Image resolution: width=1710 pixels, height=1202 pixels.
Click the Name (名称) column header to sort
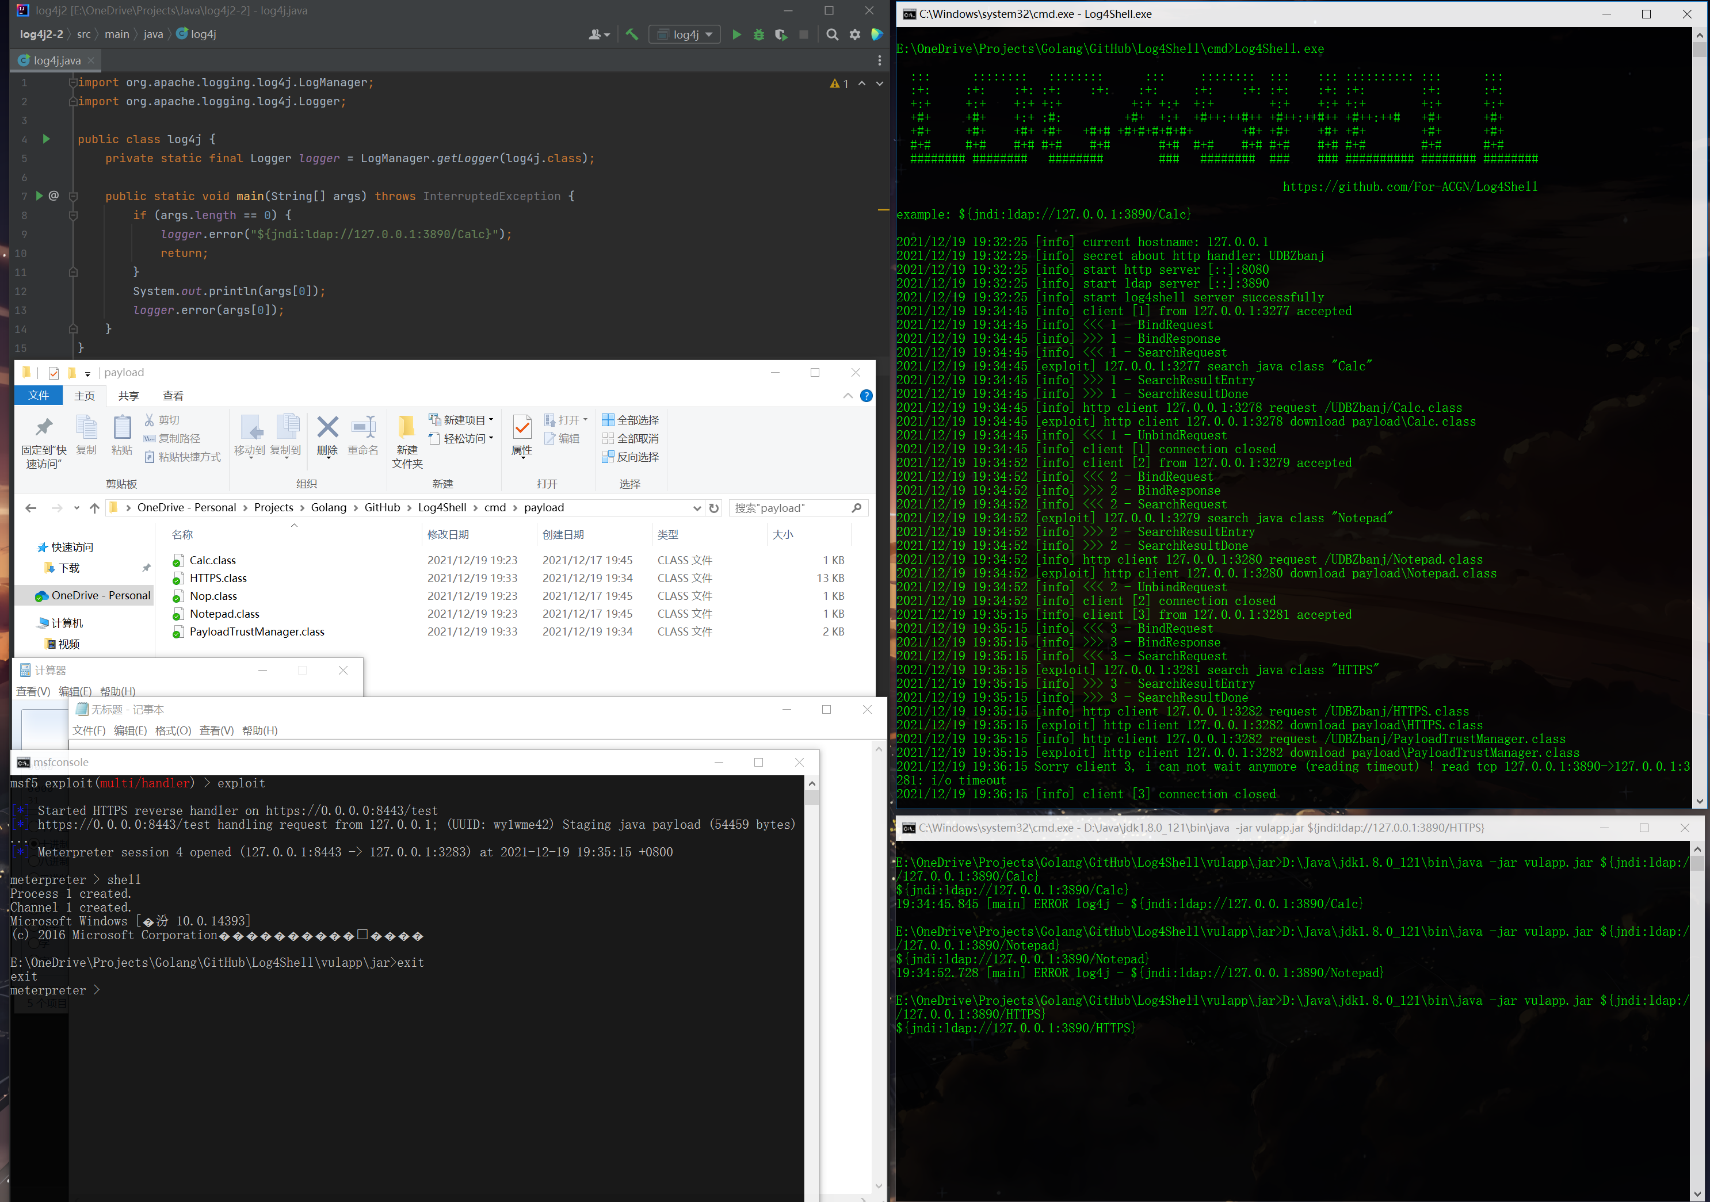[182, 534]
